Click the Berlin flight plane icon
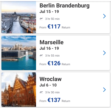This screenshot has width=111, height=108. click(x=41, y=19)
